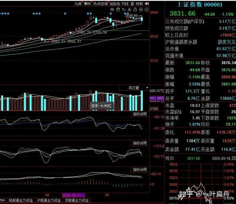Click the 总手 value 8.76亿

pyautogui.click(x=194, y=98)
